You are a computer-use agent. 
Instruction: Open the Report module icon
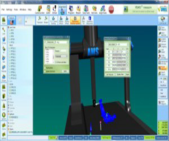78,10
